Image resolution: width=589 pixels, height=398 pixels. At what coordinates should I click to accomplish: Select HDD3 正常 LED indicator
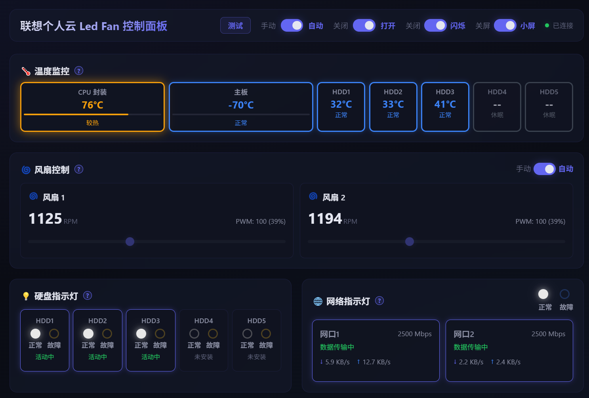tap(141, 333)
